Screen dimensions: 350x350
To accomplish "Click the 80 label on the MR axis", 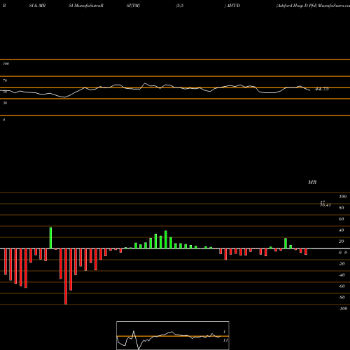I will click(341, 208).
